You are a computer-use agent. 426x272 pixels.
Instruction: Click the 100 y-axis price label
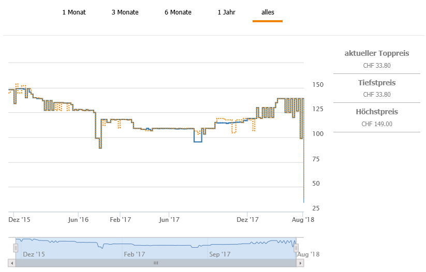pyautogui.click(x=319, y=133)
